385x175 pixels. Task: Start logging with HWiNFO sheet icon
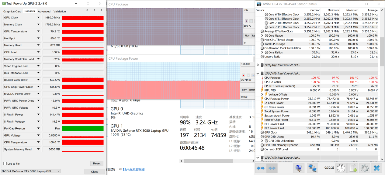[353, 168]
